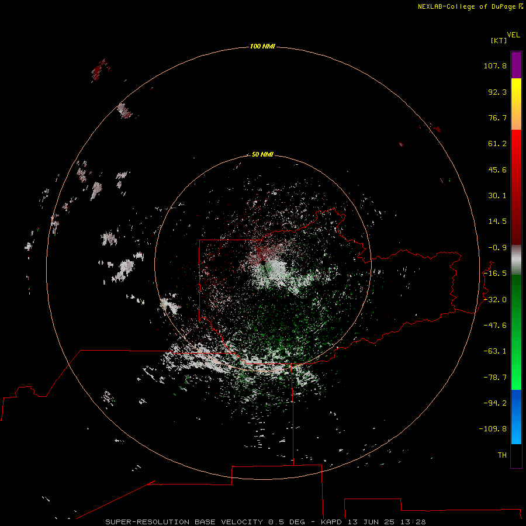Click the radar site center dark spot
526x526 pixels.
[263, 262]
